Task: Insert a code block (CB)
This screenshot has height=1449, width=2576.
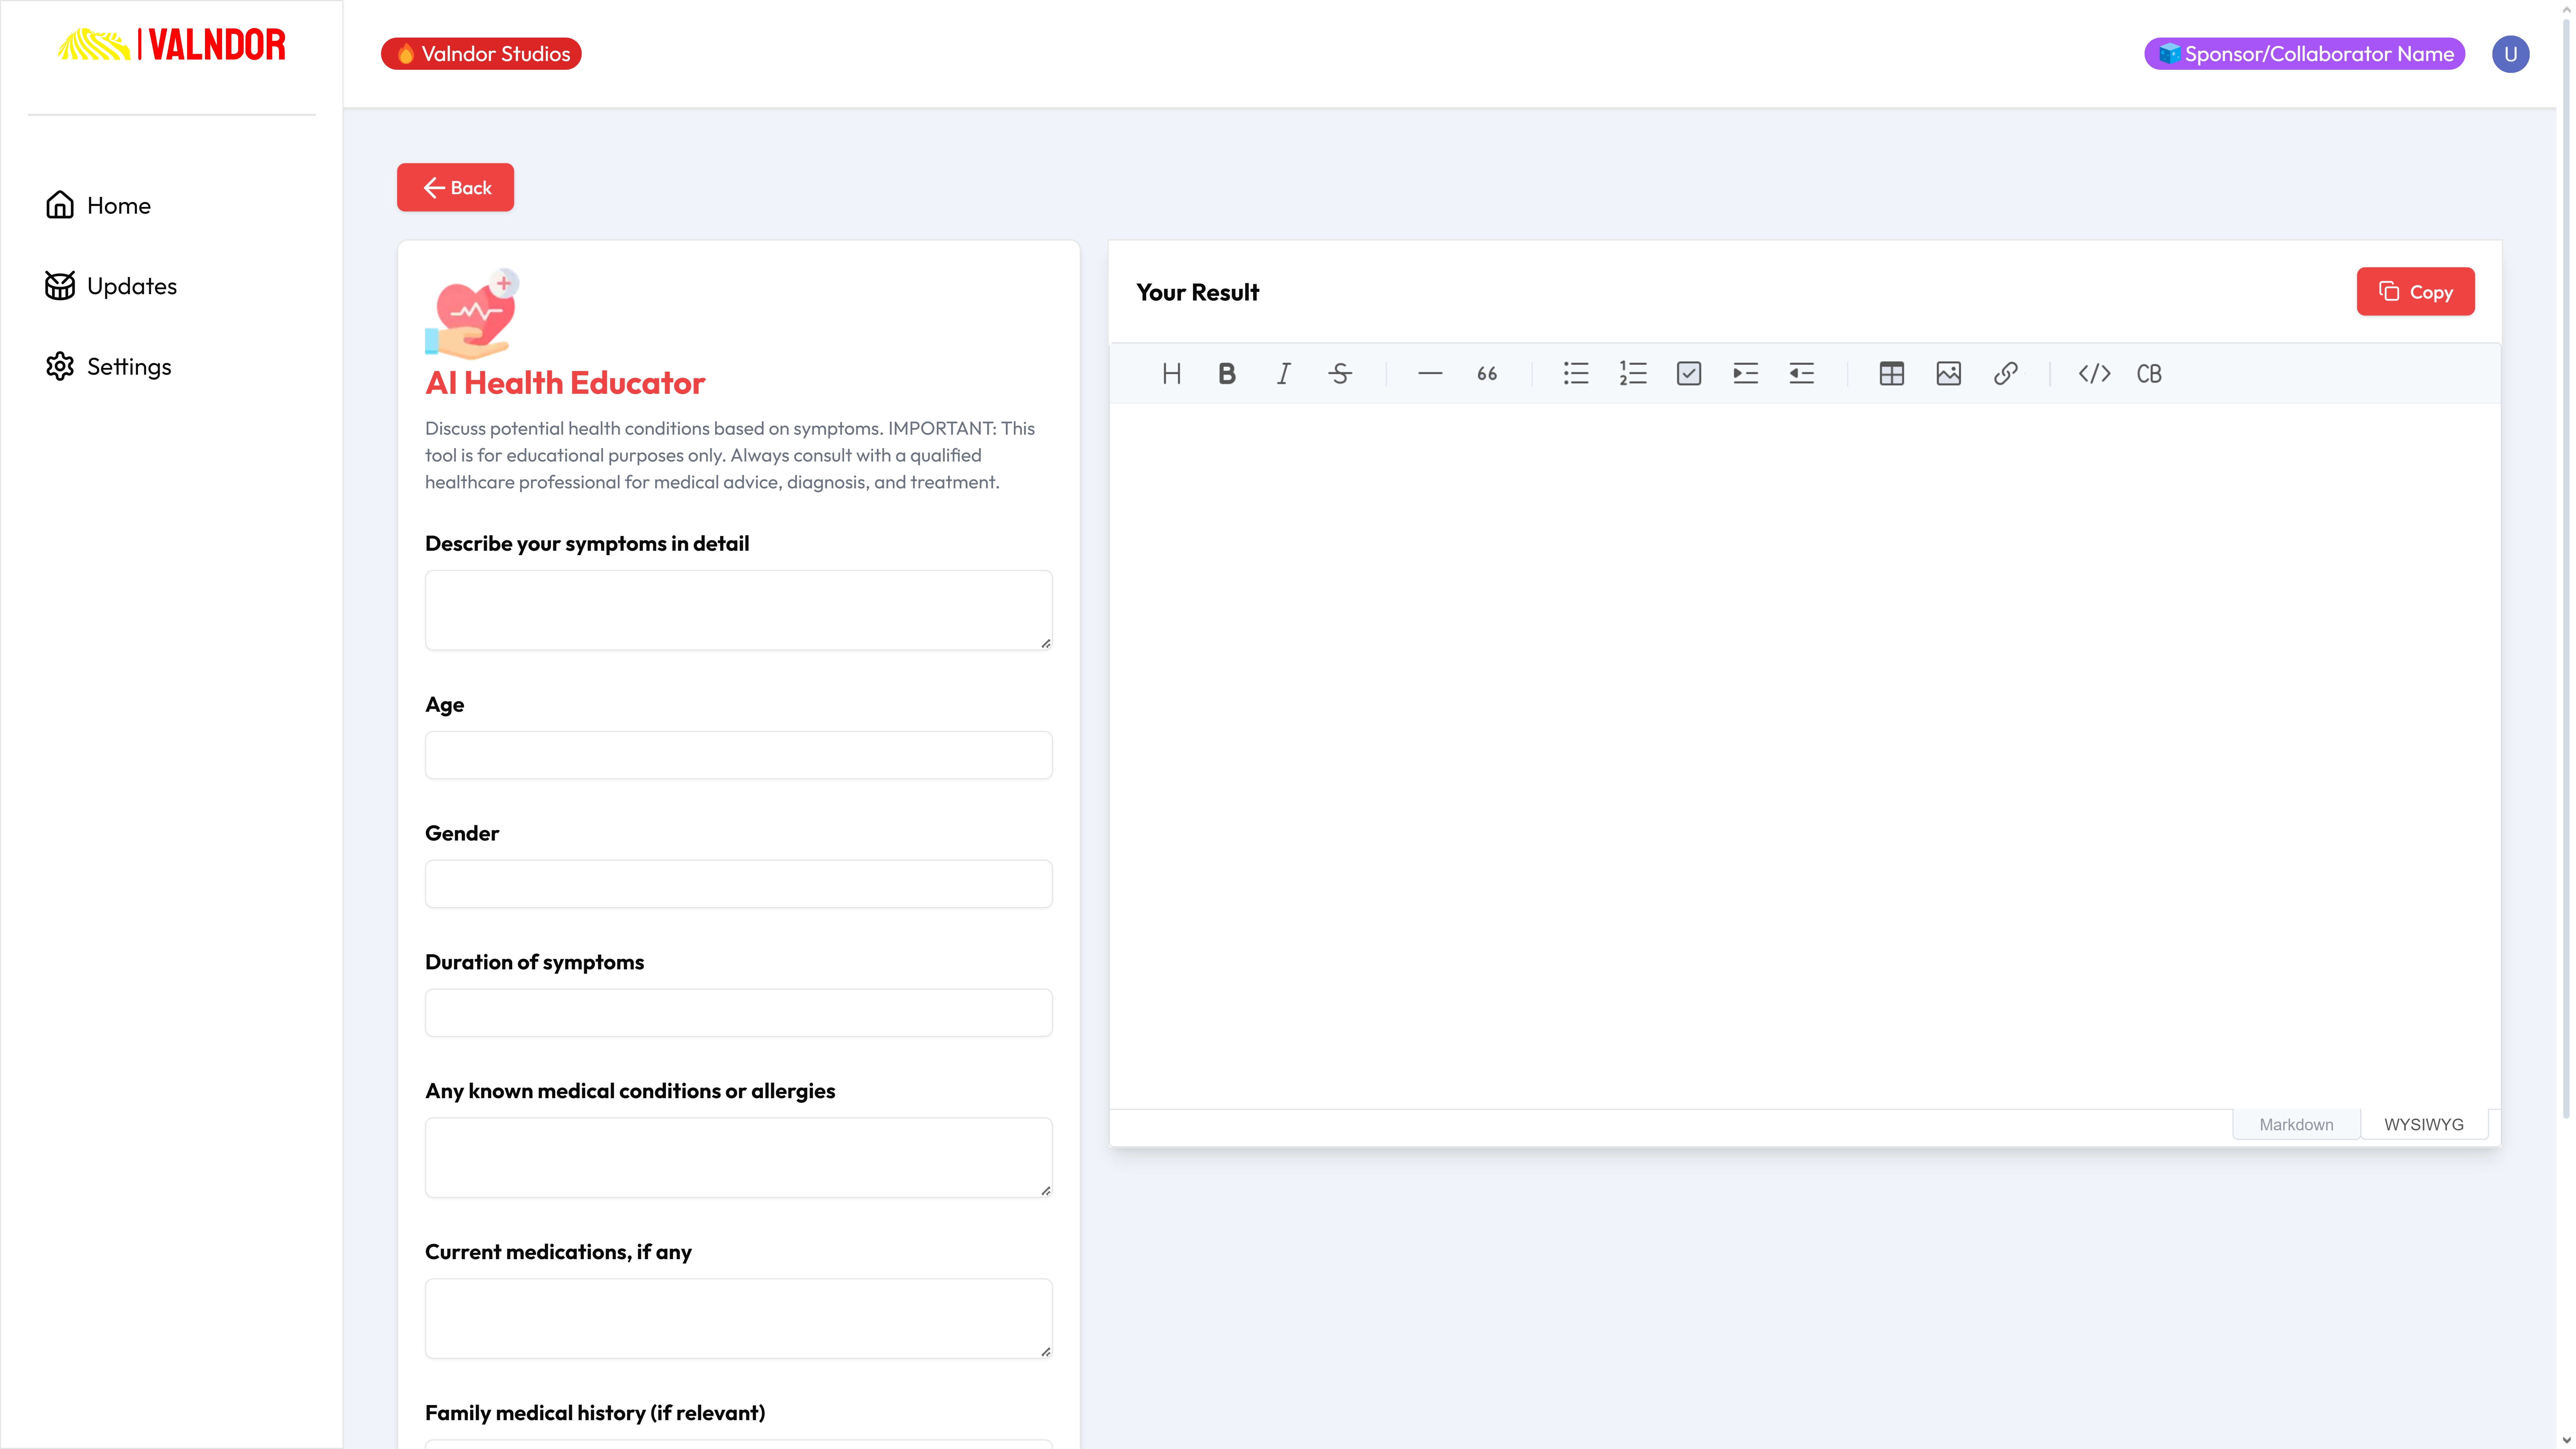Action: tap(2149, 374)
